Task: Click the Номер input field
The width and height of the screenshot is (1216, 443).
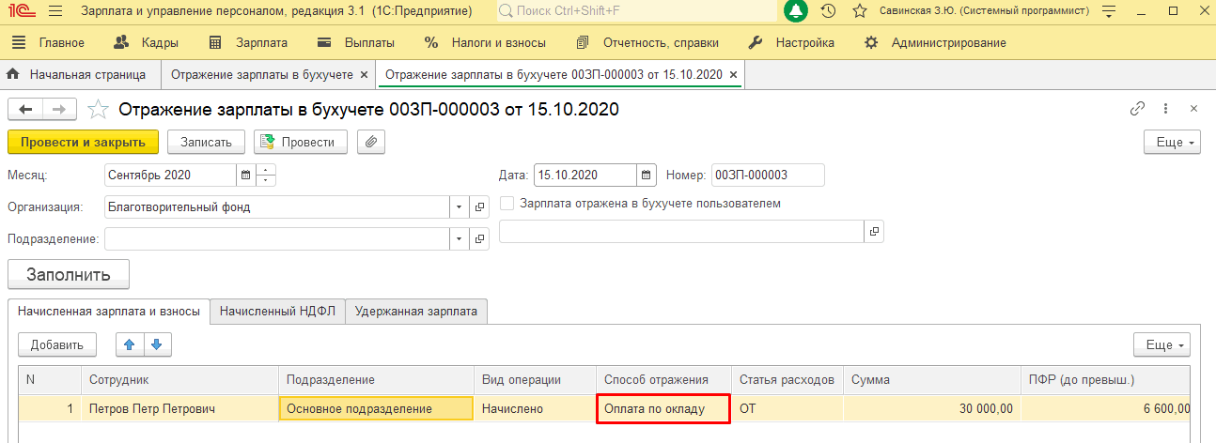Action: (767, 176)
